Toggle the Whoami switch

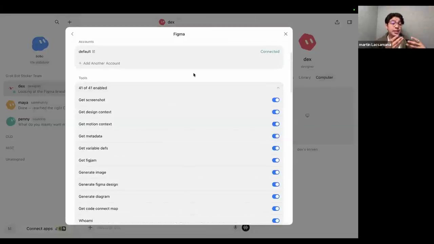coord(276,221)
